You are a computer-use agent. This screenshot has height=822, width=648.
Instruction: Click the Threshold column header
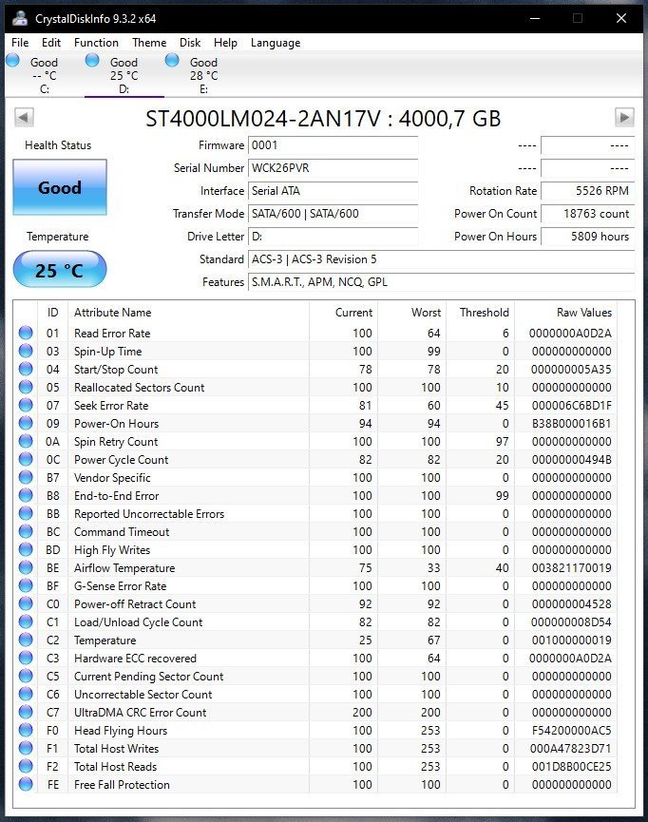click(485, 313)
